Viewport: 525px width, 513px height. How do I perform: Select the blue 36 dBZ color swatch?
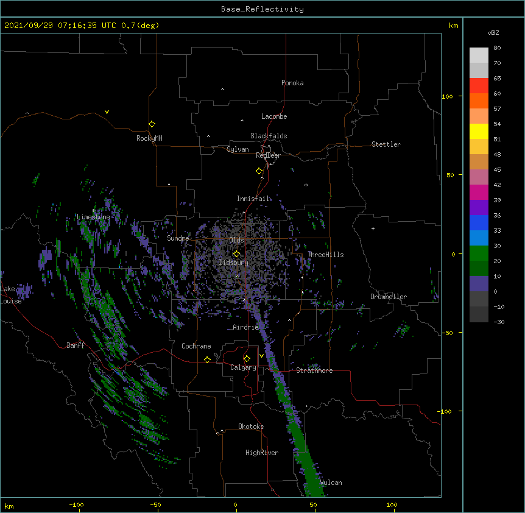coord(479,222)
